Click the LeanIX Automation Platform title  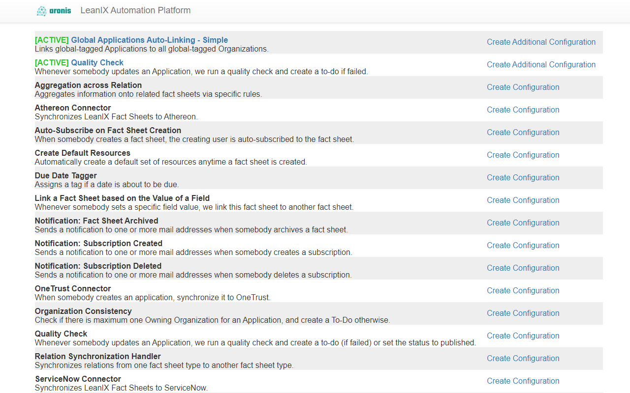click(135, 10)
